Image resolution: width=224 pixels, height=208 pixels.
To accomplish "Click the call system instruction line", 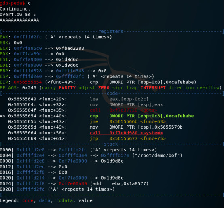I will coord(126,133).
